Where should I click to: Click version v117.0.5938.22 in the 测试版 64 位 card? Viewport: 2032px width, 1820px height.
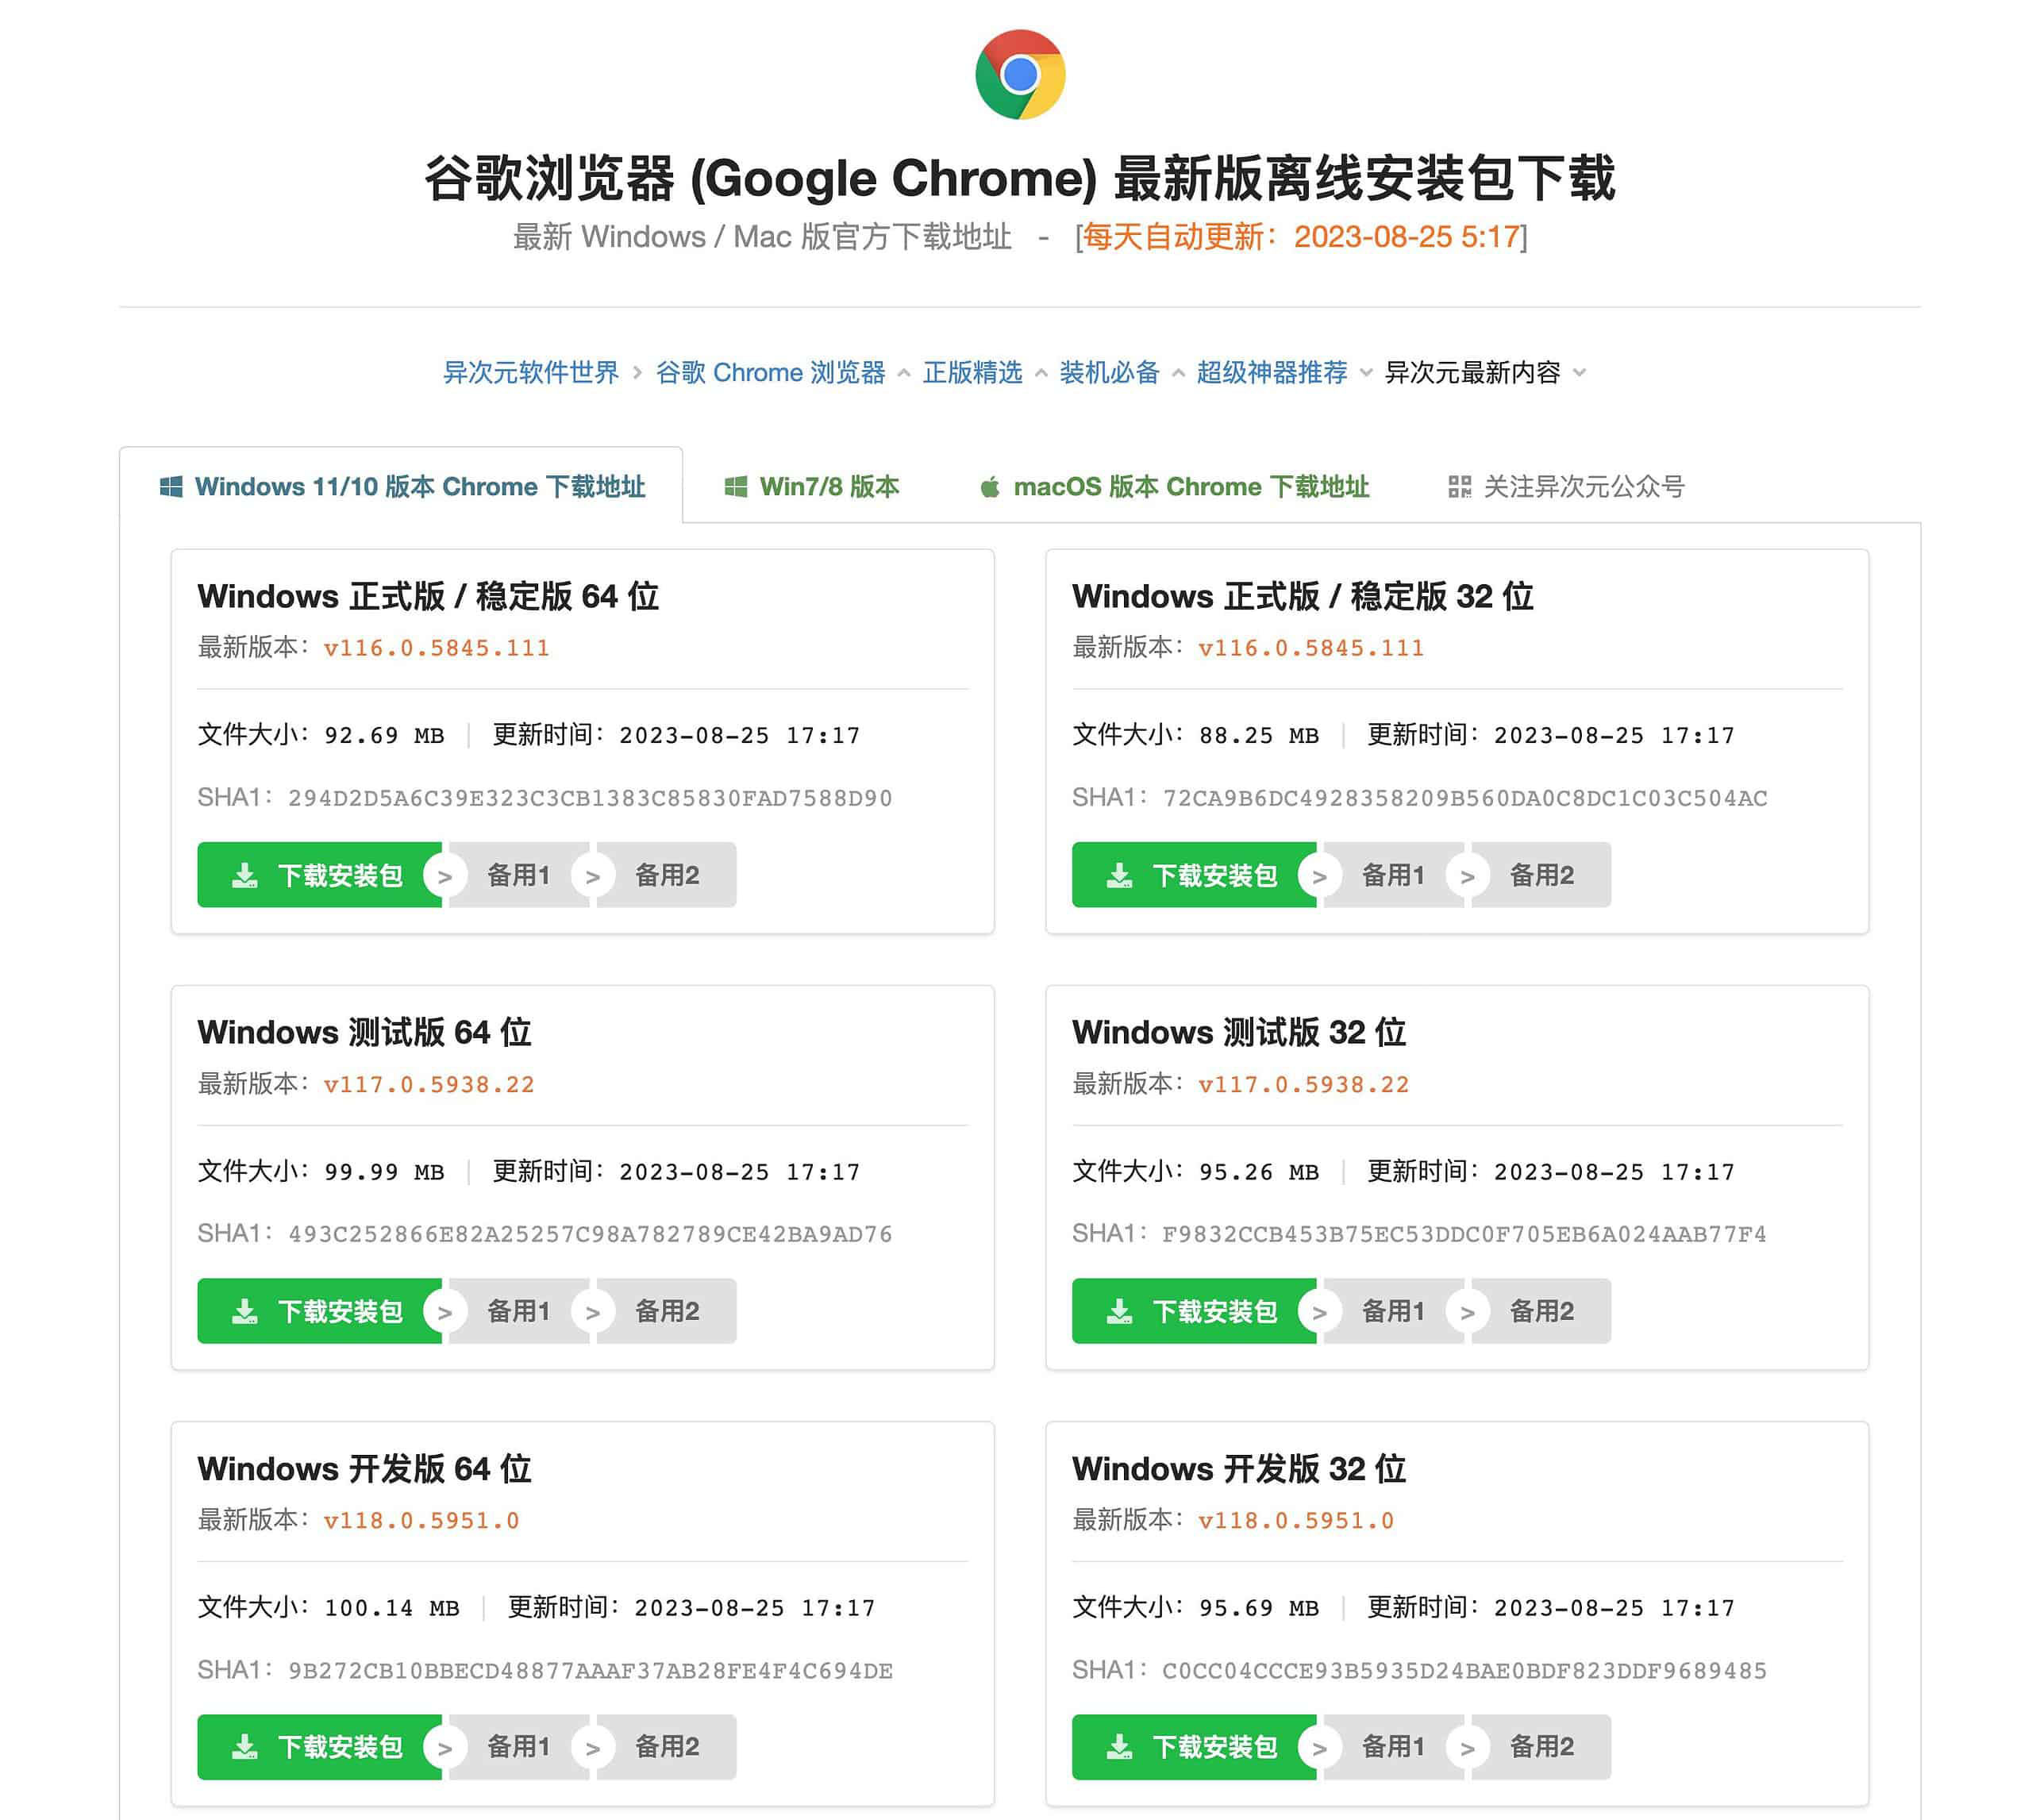click(x=429, y=1084)
